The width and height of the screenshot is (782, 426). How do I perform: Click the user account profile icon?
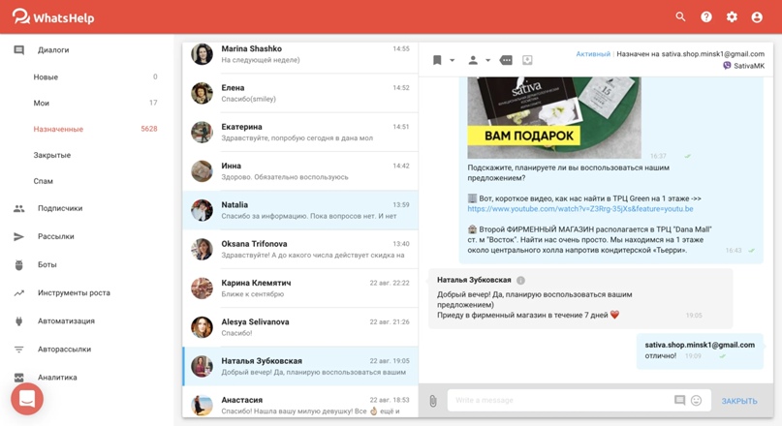pos(757,16)
